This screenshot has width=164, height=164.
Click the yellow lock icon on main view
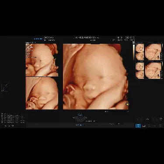127,104
